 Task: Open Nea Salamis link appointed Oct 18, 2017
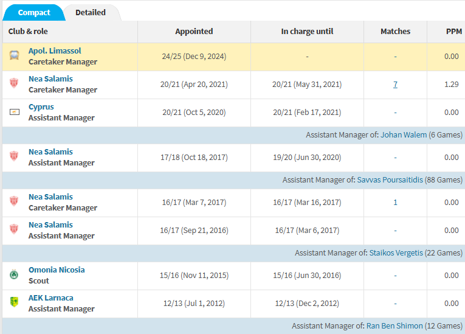(x=50, y=151)
